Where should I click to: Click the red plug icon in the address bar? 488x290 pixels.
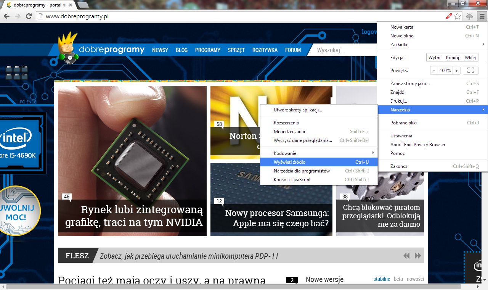449,16
